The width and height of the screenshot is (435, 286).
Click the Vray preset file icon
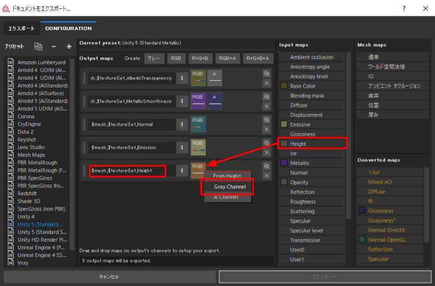(x=11, y=262)
